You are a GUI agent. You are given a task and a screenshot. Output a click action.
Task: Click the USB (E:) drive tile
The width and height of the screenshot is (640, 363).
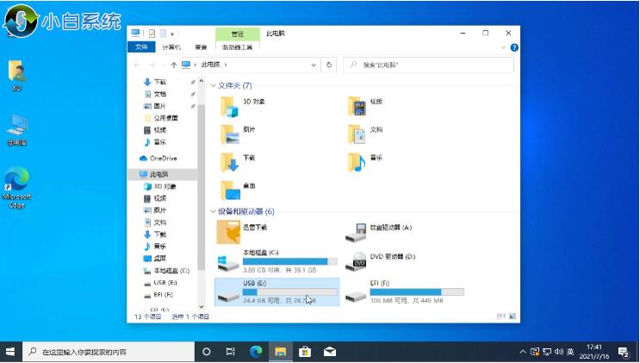coord(277,292)
